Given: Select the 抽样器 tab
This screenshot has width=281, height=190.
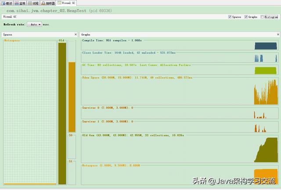Looking at the screenshot, I should coord(48,3).
